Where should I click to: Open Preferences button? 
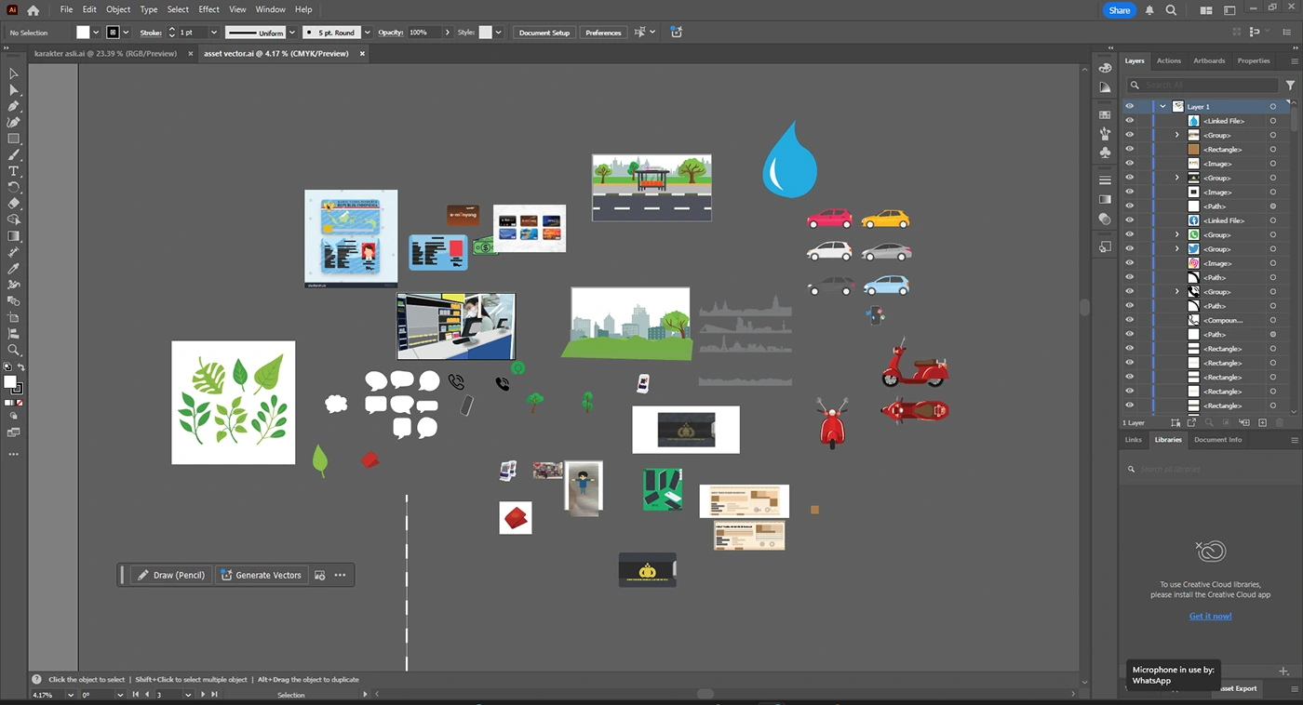pyautogui.click(x=603, y=33)
